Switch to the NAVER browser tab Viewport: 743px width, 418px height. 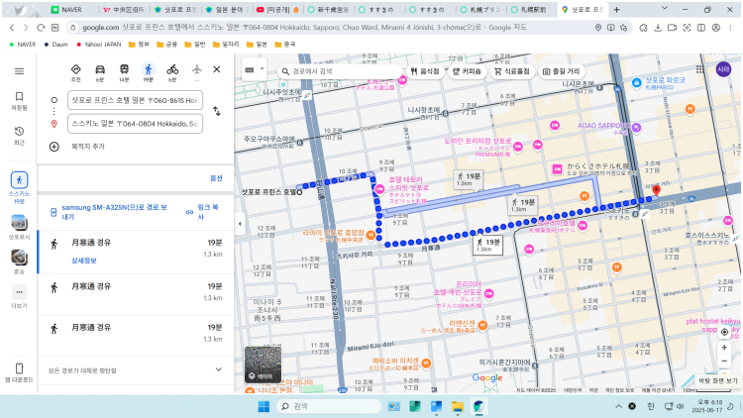click(73, 10)
